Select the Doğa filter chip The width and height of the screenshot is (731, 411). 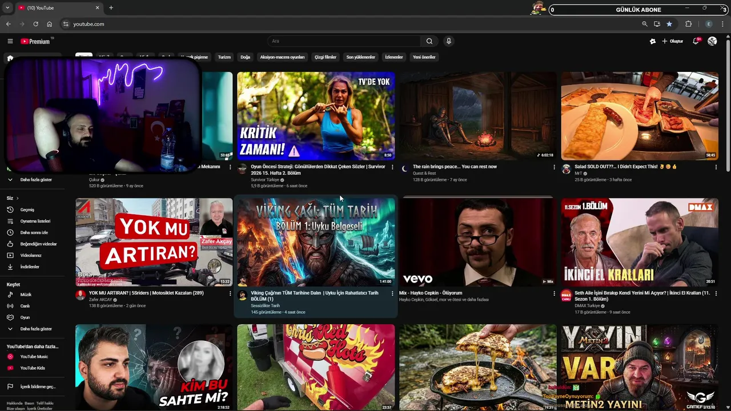click(245, 57)
